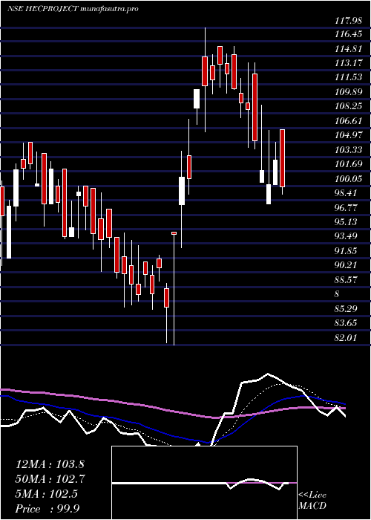The width and height of the screenshot is (371, 520).
Task: Click the 12MA : 103.8 readout
Action: point(48,464)
